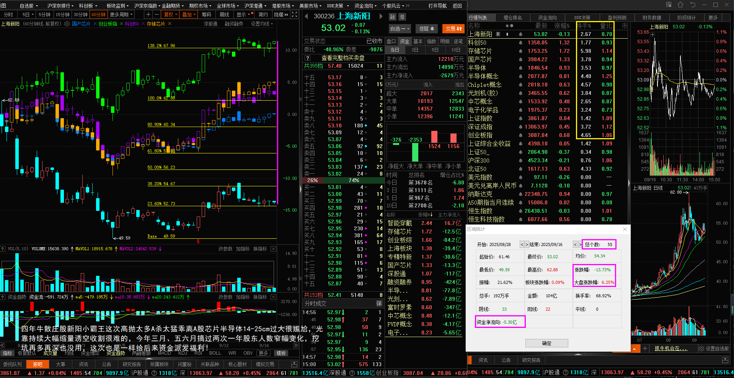The width and height of the screenshot is (734, 378).
Task: Click bell alert icon in 上海新阳 row
Action: click(x=520, y=34)
